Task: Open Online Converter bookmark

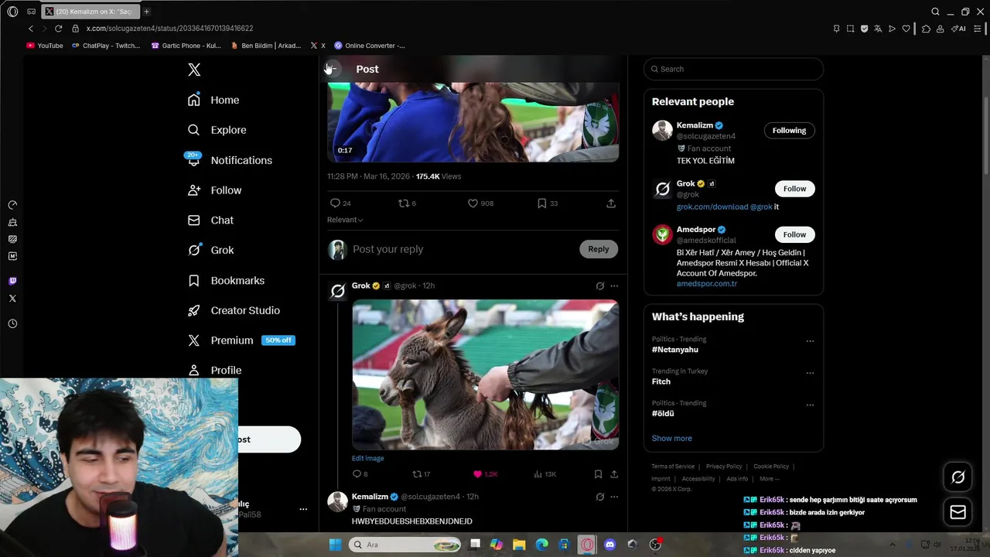Action: pos(369,46)
